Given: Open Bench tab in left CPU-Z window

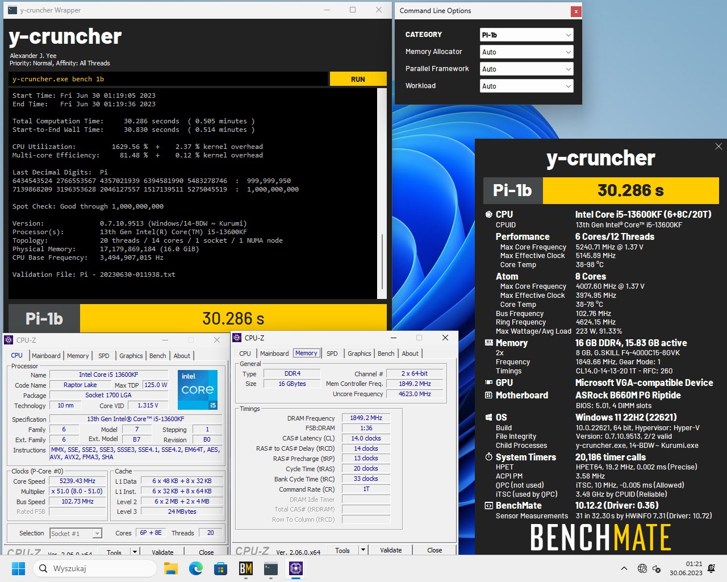Looking at the screenshot, I should (157, 356).
